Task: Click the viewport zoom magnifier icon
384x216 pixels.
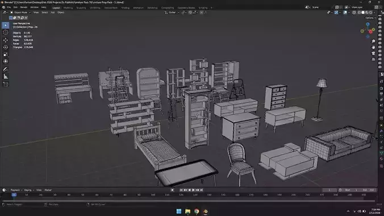Action: [373, 41]
